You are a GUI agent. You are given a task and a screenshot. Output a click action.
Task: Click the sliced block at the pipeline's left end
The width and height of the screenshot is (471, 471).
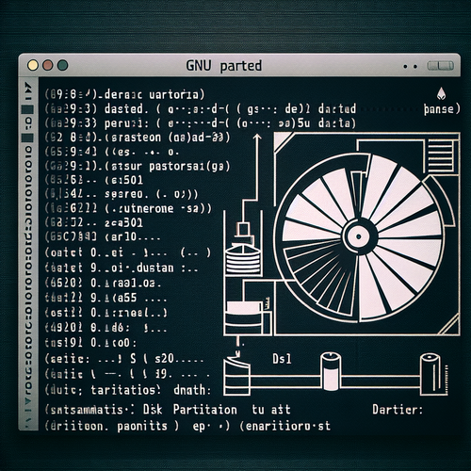(236, 376)
